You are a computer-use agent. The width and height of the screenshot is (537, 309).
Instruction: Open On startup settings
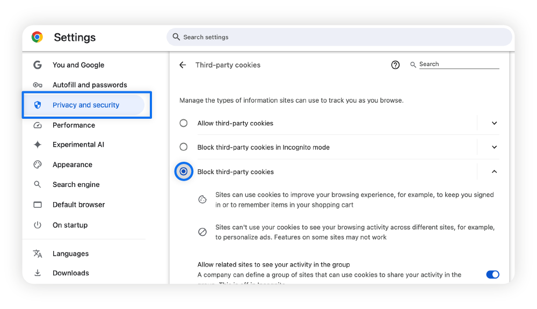[70, 225]
